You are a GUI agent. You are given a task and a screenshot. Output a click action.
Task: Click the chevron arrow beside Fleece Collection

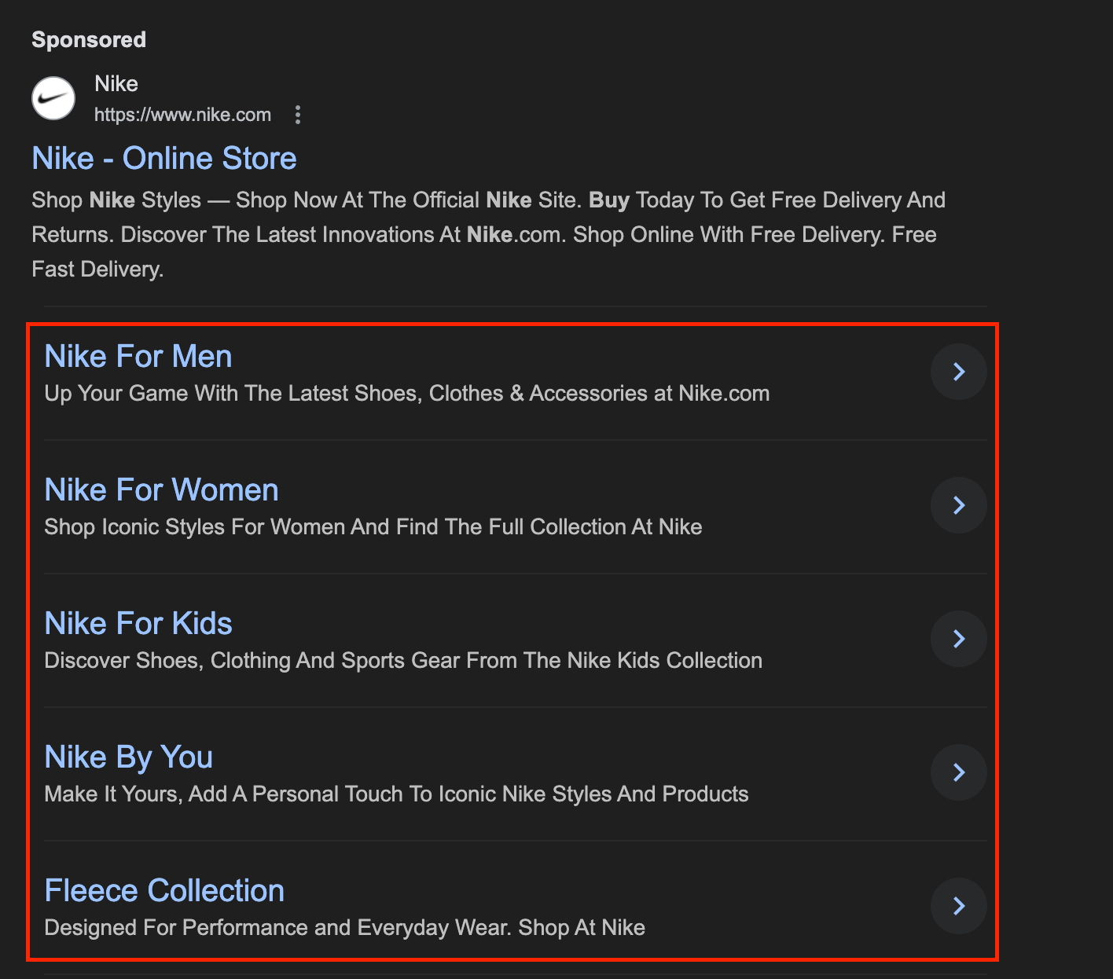(959, 906)
